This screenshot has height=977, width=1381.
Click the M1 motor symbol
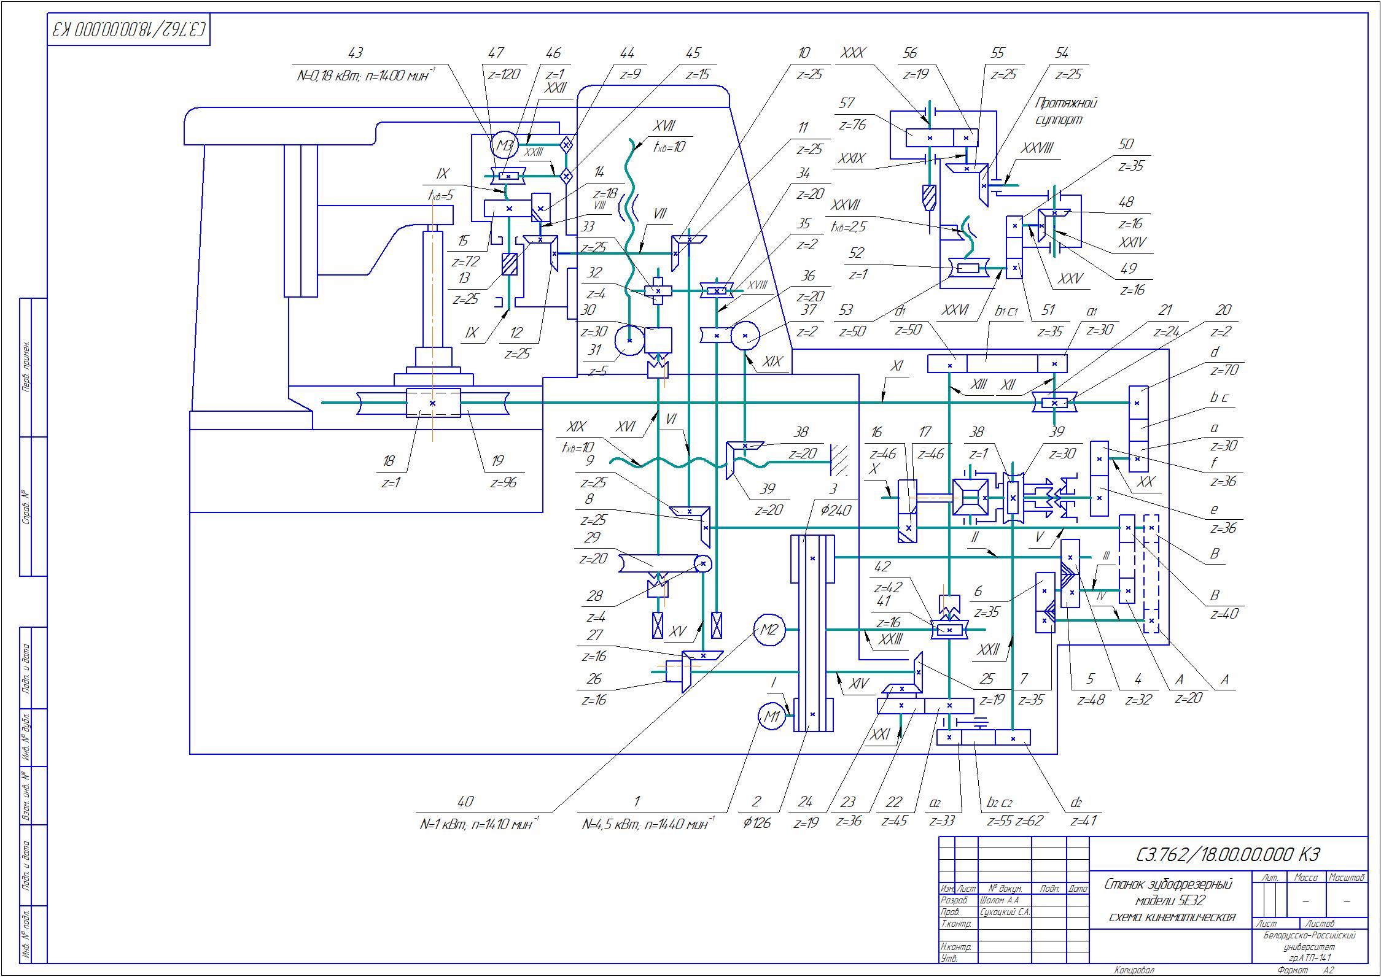[x=772, y=716]
